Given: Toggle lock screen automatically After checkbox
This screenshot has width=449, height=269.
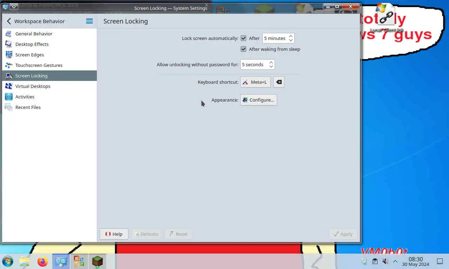Looking at the screenshot, I should tap(243, 38).
